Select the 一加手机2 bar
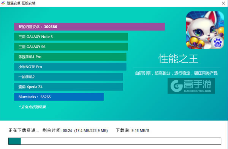Screen dimensions: 228x149 68,77
